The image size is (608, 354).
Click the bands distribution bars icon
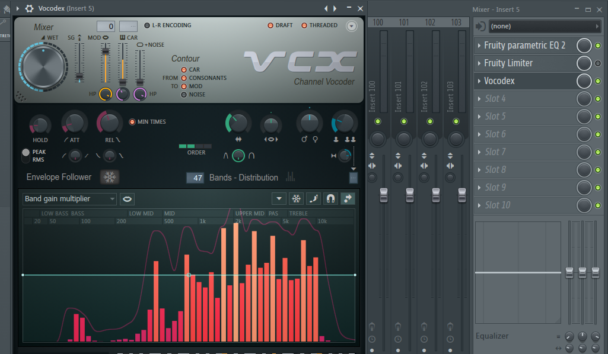pyautogui.click(x=291, y=177)
